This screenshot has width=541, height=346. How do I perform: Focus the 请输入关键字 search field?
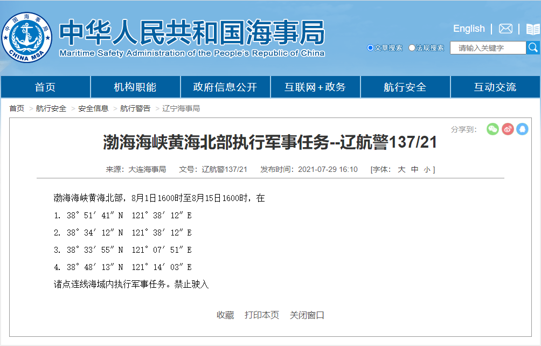pos(488,47)
